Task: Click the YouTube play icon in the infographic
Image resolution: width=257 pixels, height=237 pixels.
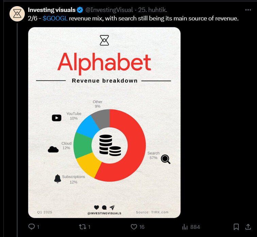Action: pyautogui.click(x=56, y=118)
